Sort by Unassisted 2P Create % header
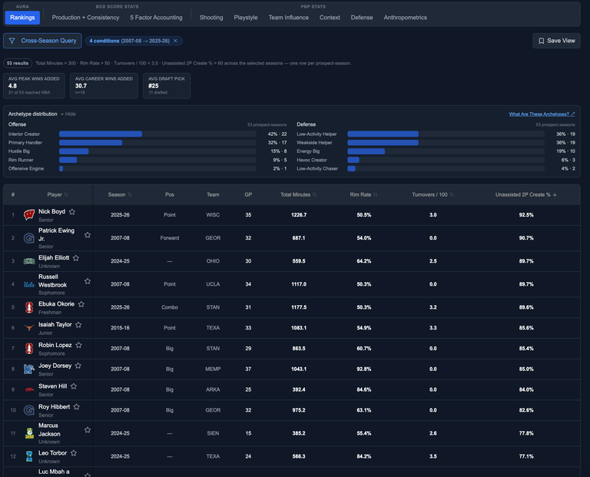Screen dimensions: 590x477 coord(526,195)
